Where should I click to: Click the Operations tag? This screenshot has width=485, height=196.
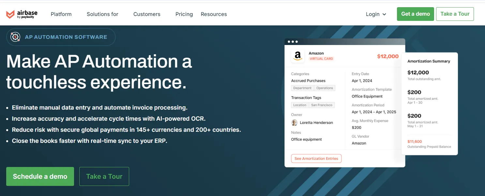(325, 88)
